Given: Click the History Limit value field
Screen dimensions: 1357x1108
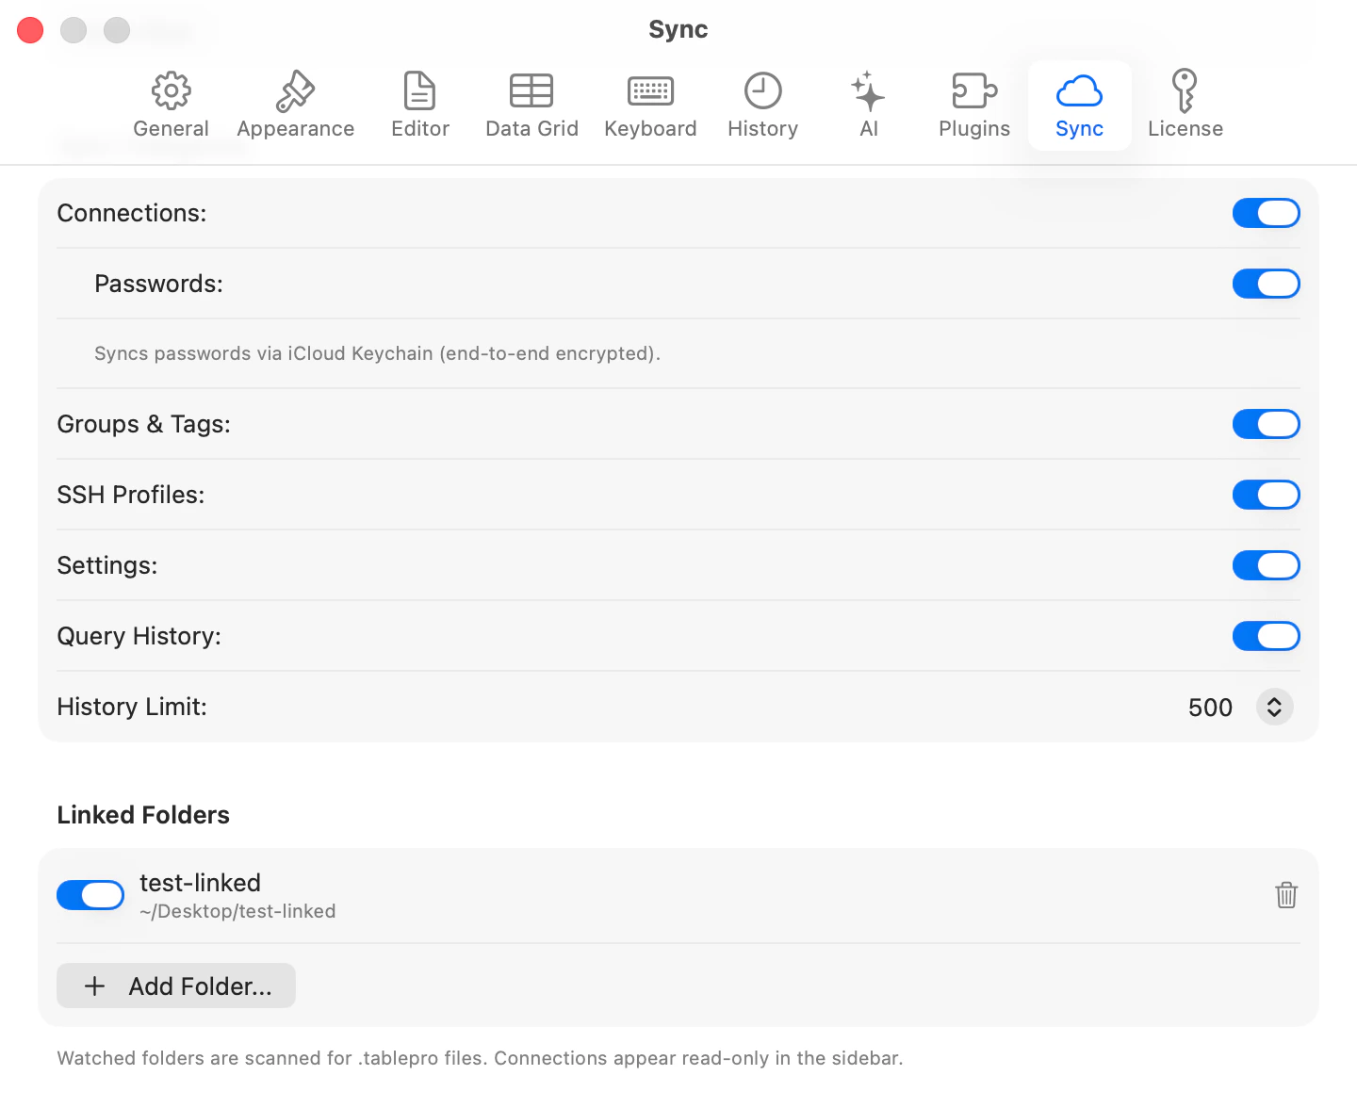Looking at the screenshot, I should (1210, 707).
